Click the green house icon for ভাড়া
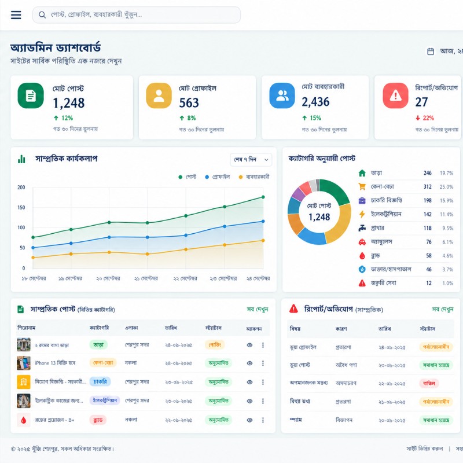The height and width of the screenshot is (463, 463). click(362, 173)
